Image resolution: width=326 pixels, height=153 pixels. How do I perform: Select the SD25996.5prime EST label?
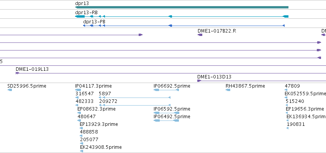click(27, 86)
